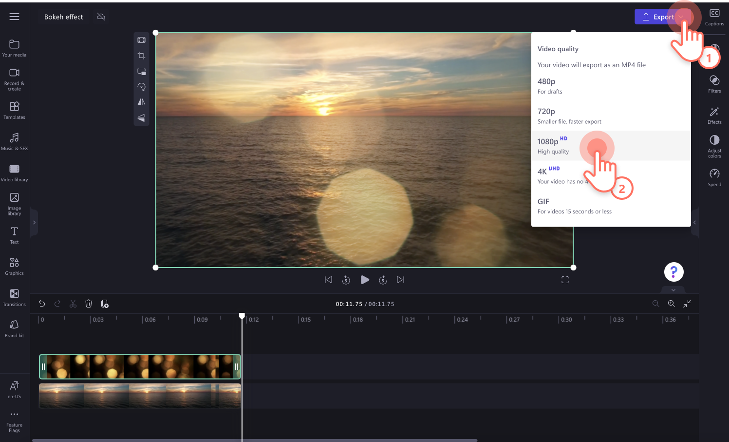729x442 pixels.
Task: Skip to the end of video
Action: tap(401, 280)
